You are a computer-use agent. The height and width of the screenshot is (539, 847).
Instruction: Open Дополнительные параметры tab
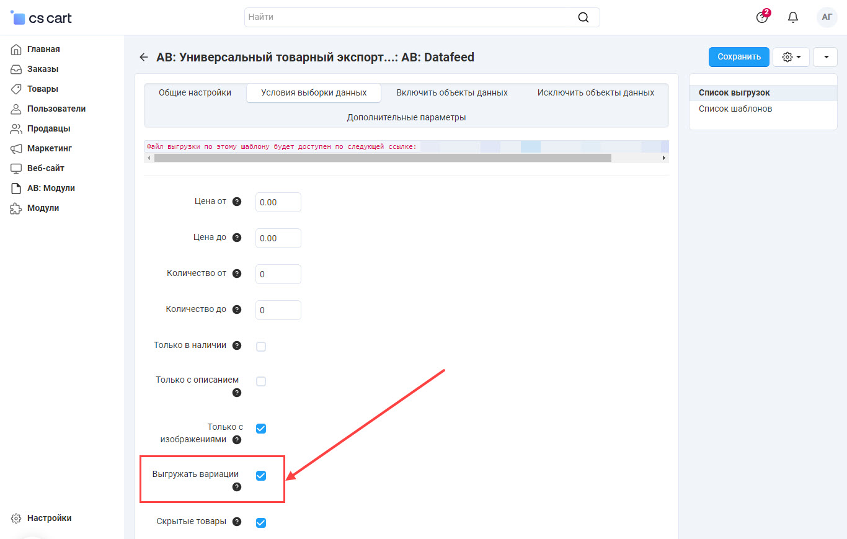[x=406, y=118]
